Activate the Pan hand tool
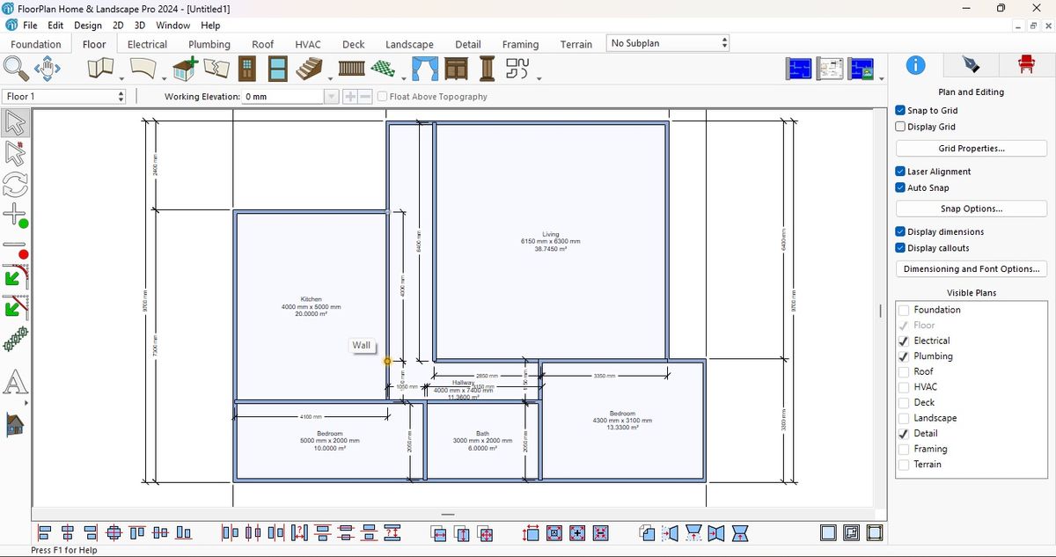Viewport: 1056px width, 557px height. 48,69
